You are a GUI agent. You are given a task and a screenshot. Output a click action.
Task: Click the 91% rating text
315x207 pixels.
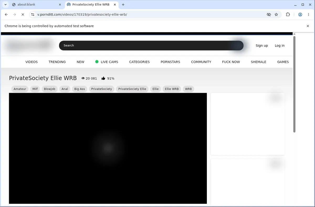111,78
